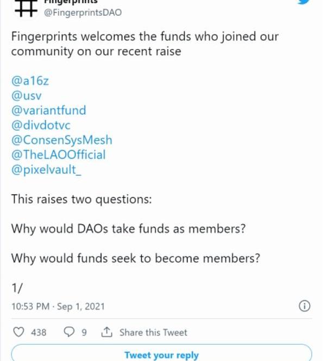Open the @usv mention link
This screenshot has height=361, width=326.
click(x=27, y=96)
